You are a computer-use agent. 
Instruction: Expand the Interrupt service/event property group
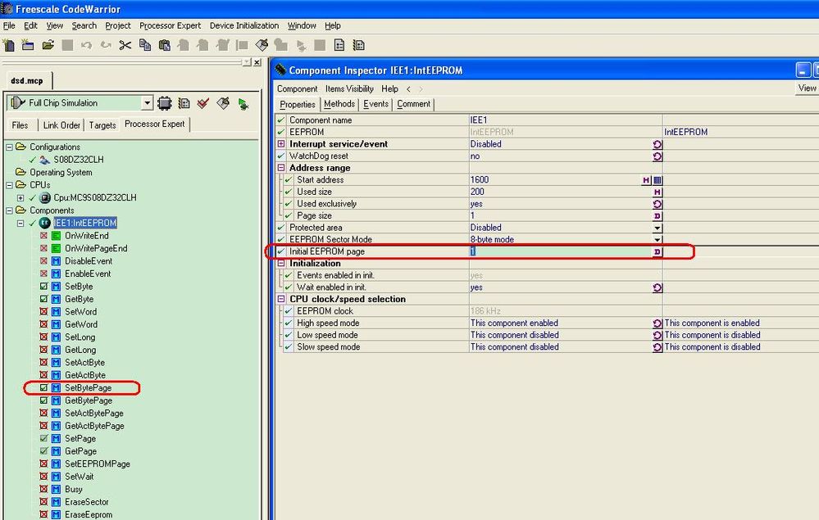[x=281, y=144]
